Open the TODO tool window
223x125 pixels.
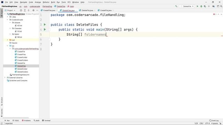[15, 120]
